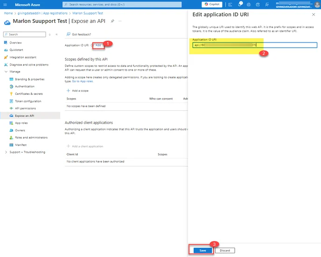Collapse the left sidebar menu
Viewport: 321px width, 257px height.
[x=57, y=35]
